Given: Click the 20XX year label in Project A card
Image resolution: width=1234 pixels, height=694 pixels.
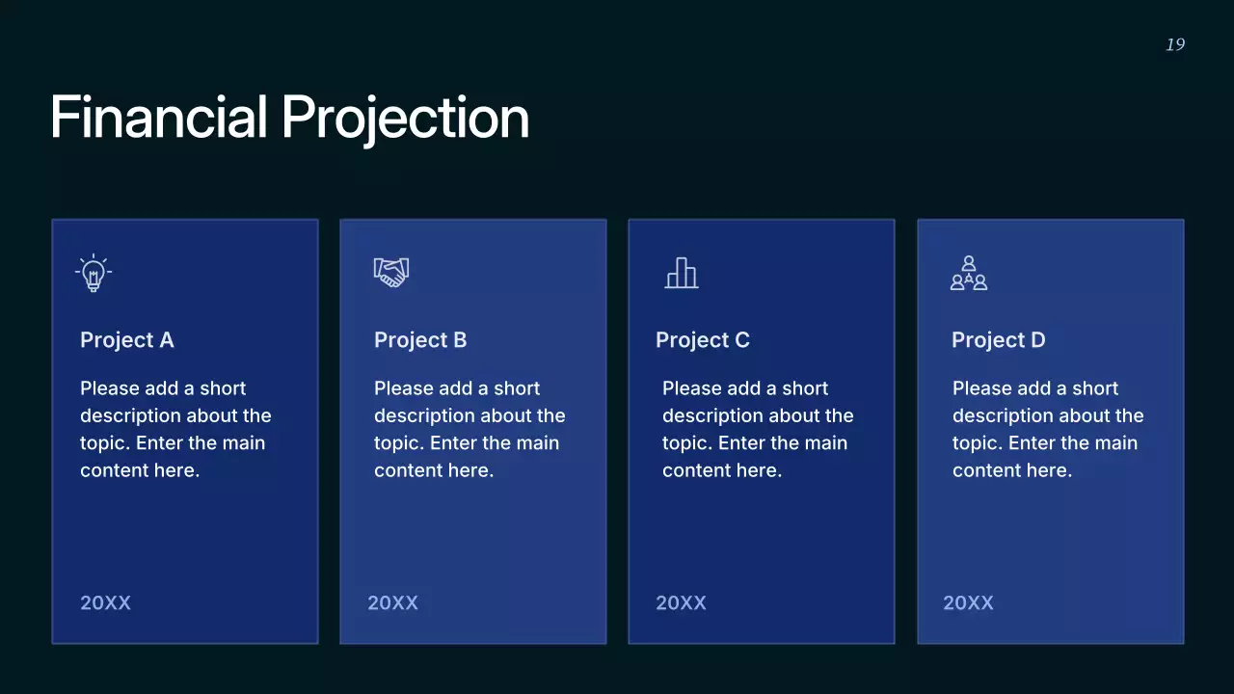Looking at the screenshot, I should click(105, 603).
